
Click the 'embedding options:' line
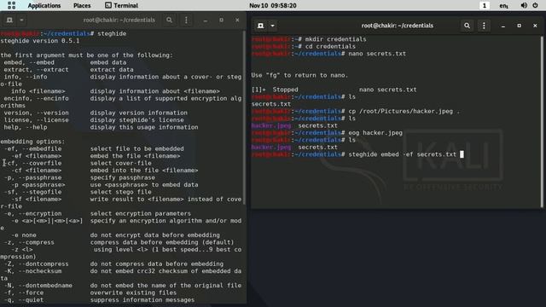32,142
